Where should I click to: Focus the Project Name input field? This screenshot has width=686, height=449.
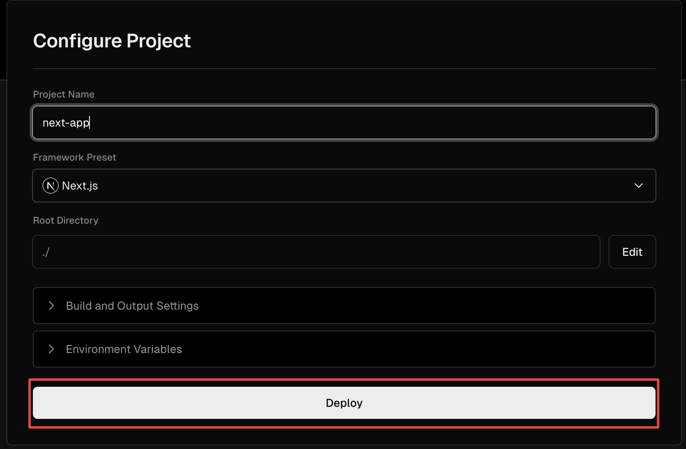(344, 122)
